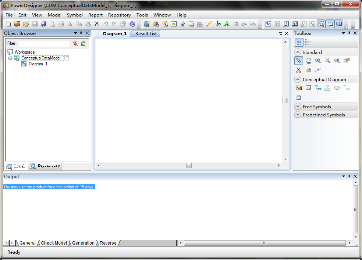Select Diagram_1 in the browser tree
This screenshot has height=260, width=362.
click(x=38, y=64)
